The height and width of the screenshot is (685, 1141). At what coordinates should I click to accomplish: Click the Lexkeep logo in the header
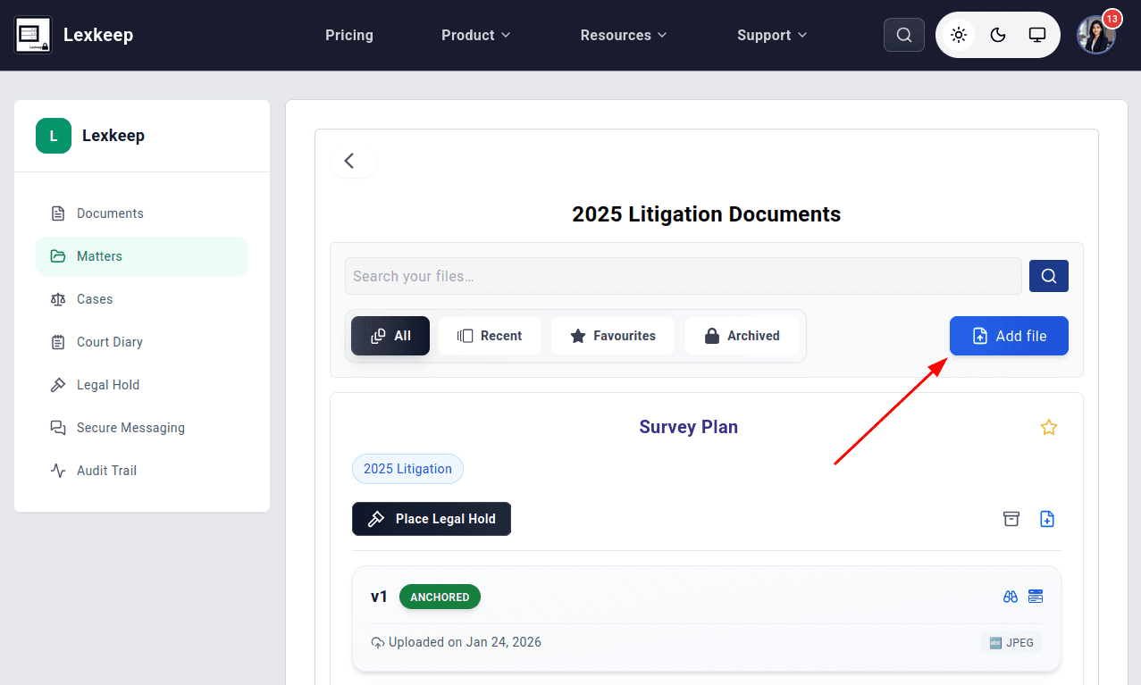(x=34, y=35)
